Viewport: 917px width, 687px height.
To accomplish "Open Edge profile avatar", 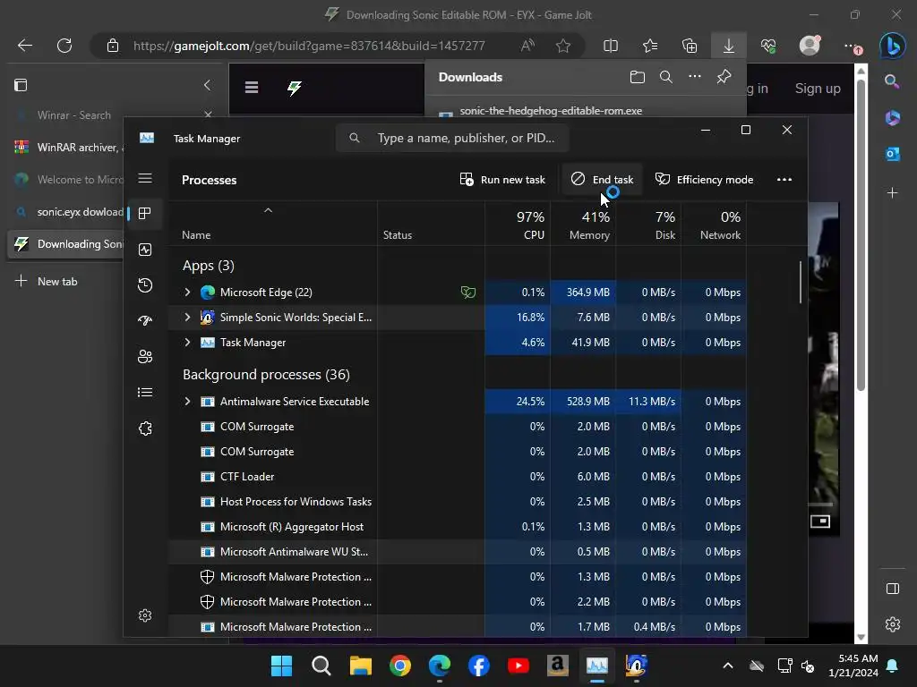I will (810, 45).
